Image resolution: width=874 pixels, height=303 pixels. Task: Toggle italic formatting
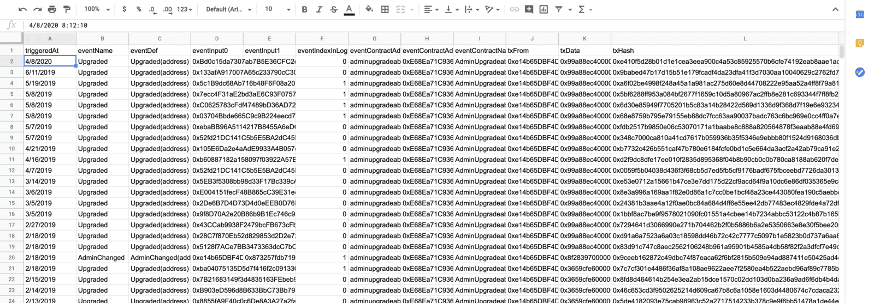(x=319, y=9)
